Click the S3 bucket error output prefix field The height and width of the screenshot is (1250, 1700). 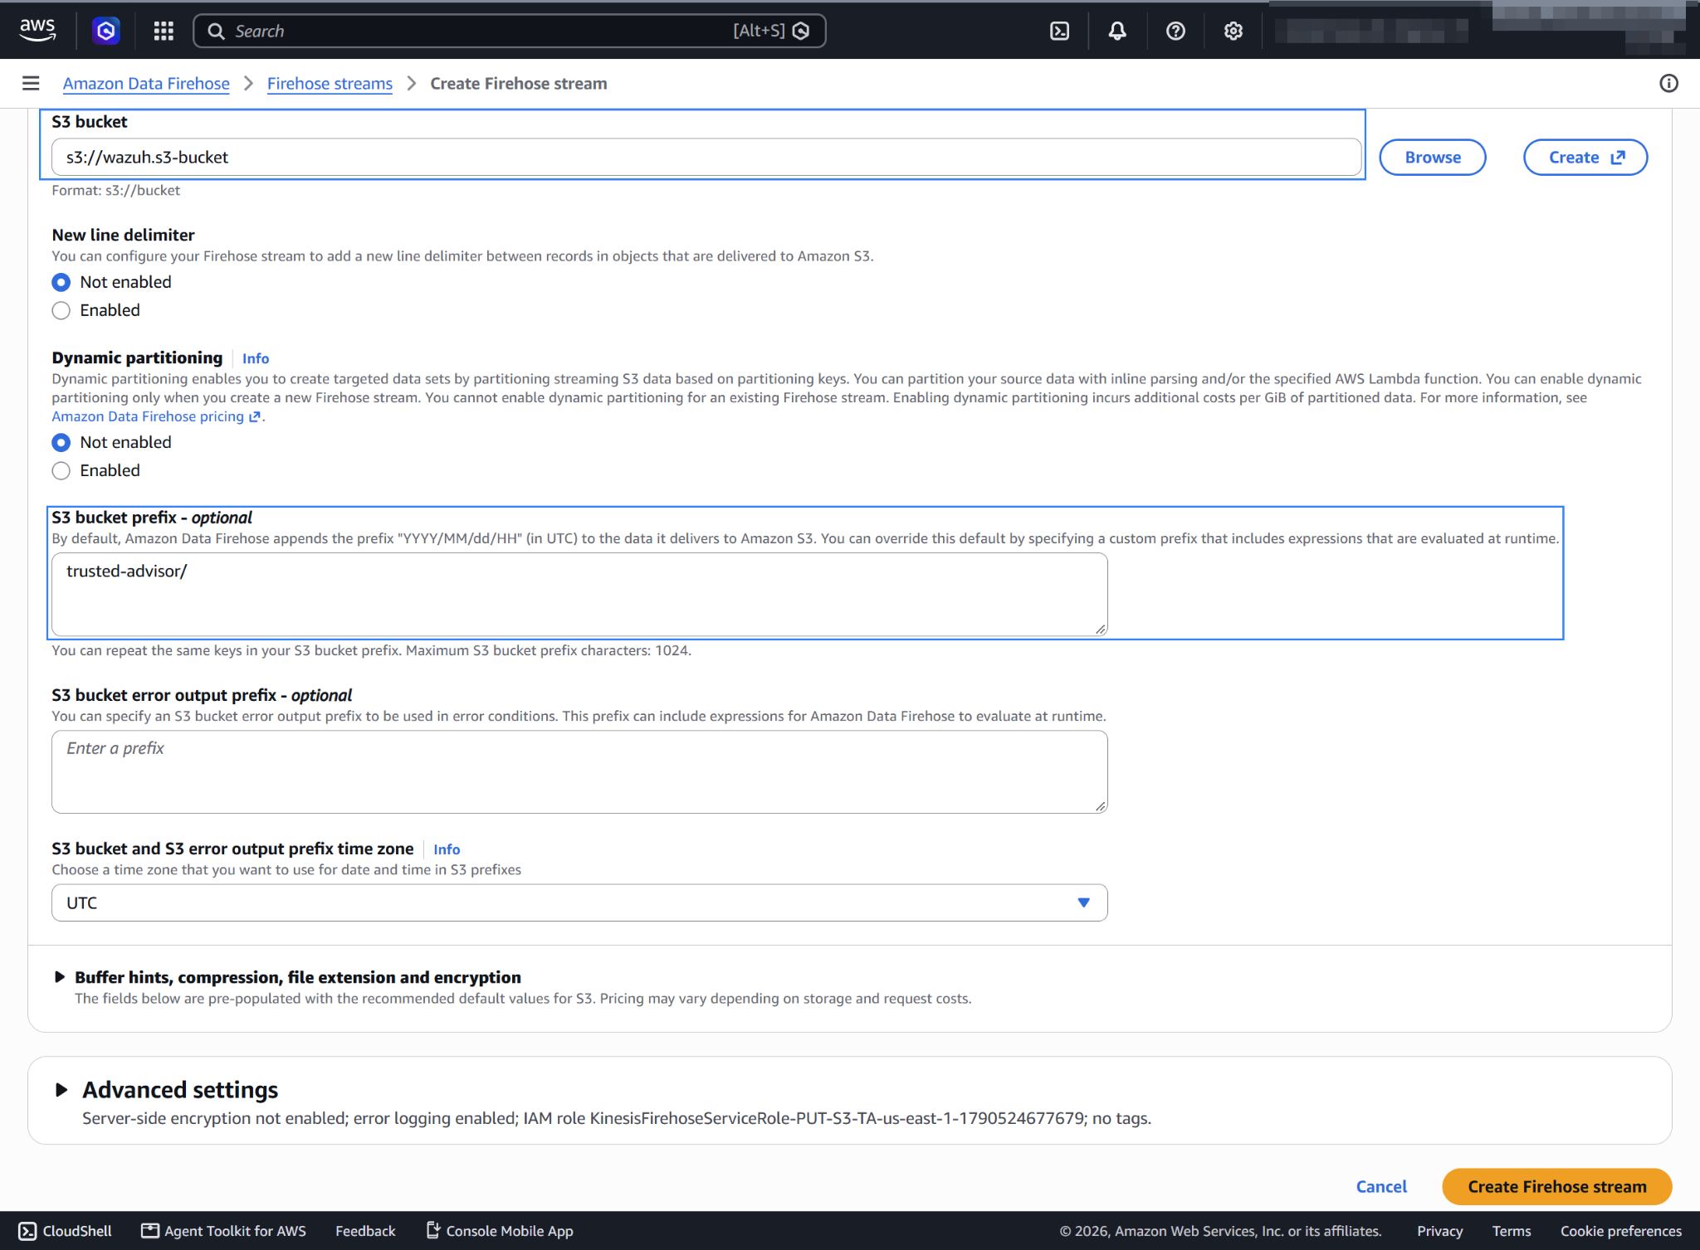click(579, 771)
